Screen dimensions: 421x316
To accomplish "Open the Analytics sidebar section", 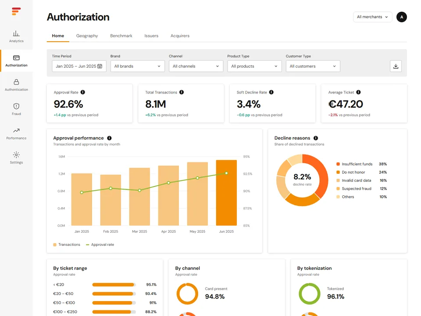I will 16,36.
